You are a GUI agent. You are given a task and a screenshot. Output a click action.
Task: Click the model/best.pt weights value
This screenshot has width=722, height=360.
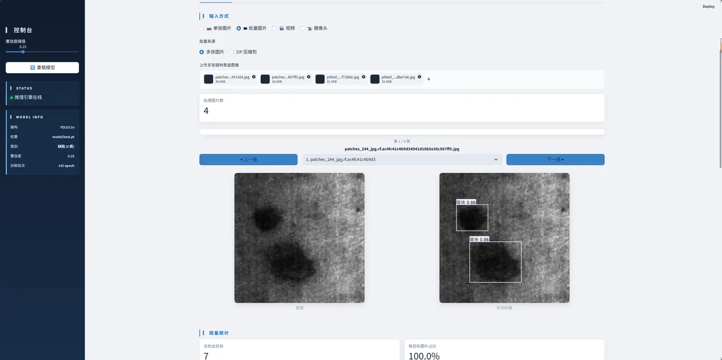[63, 137]
